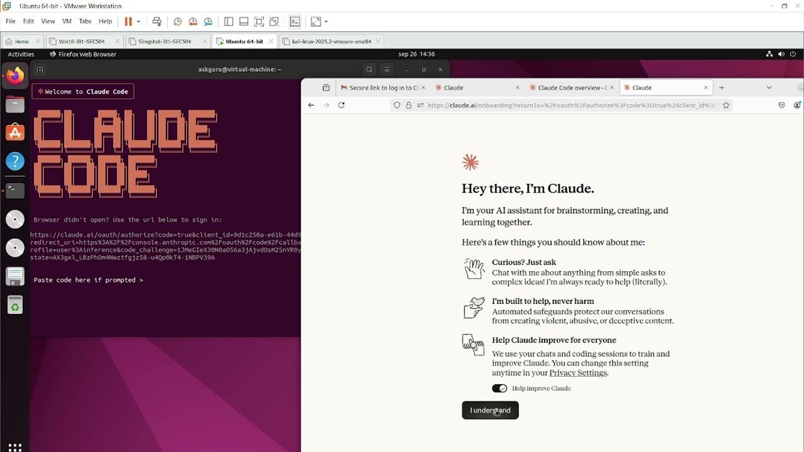Open a new terminal tab

40,69
